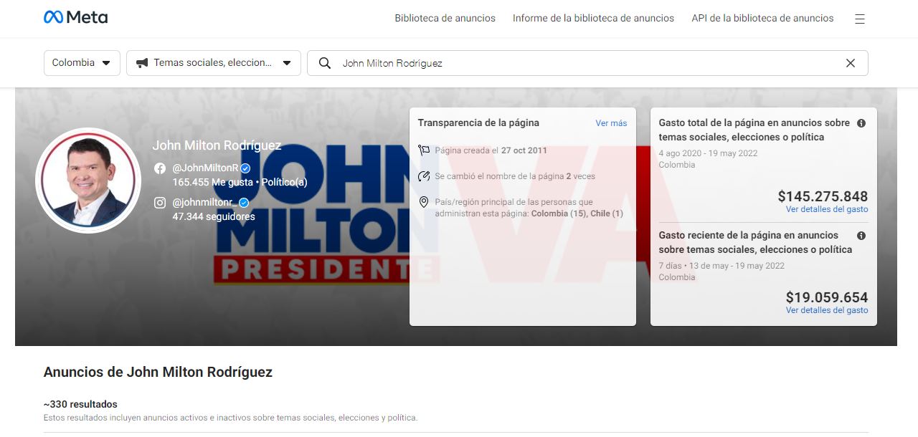
Task: Open Informe de la biblioteca de anuncios
Action: pos(593,19)
